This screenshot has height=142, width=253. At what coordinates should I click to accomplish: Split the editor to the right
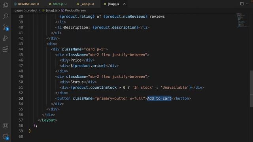pos(242,4)
